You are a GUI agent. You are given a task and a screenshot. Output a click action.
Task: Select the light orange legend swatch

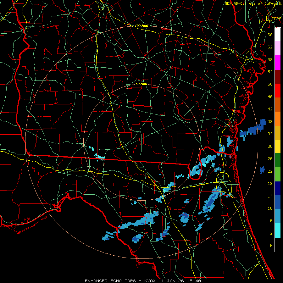(x=278, y=119)
